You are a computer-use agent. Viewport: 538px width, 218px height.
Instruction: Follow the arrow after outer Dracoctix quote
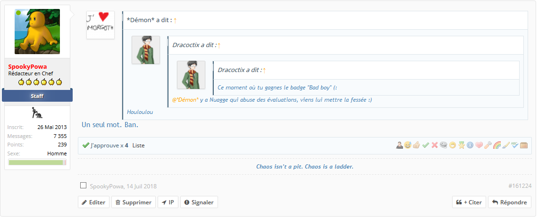coord(219,45)
